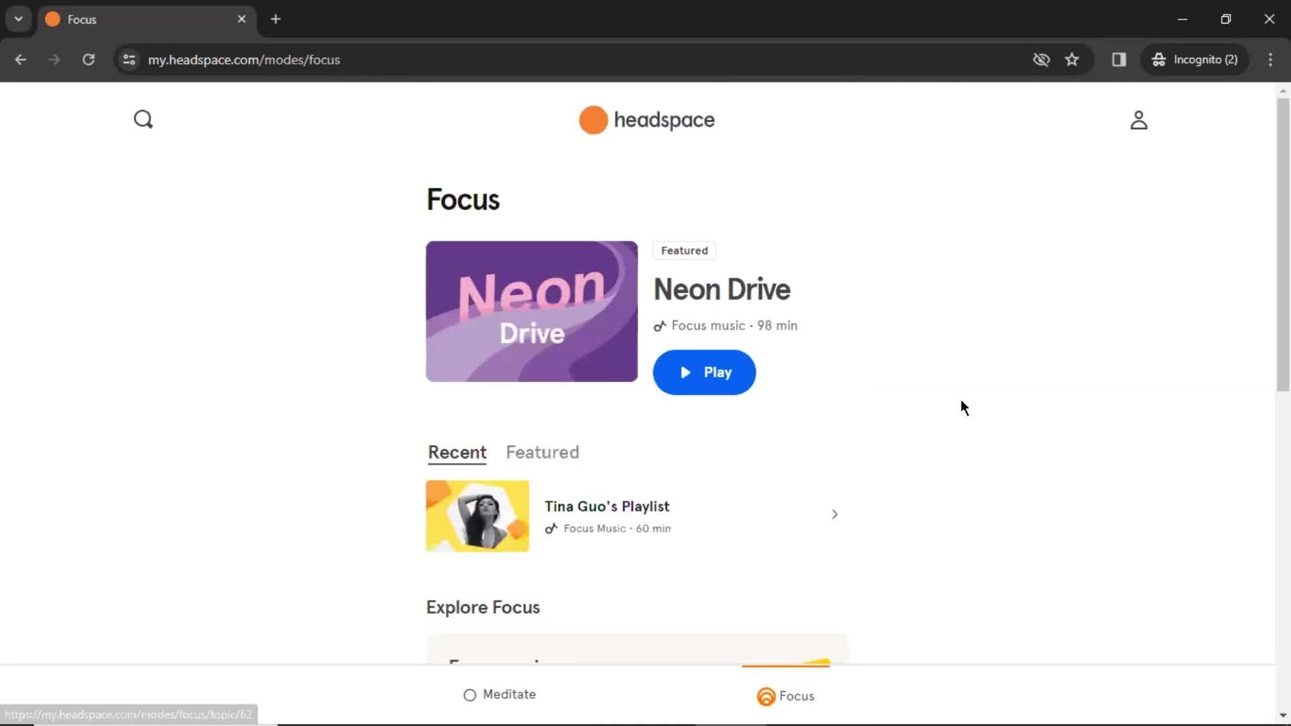
Task: Select the Featured tab
Action: pyautogui.click(x=543, y=452)
